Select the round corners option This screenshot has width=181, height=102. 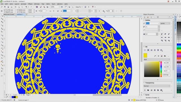pyautogui.click(x=165, y=34)
